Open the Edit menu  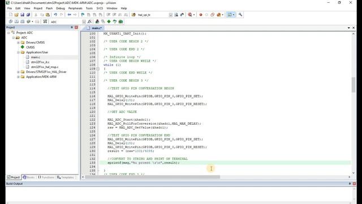coord(18,8)
